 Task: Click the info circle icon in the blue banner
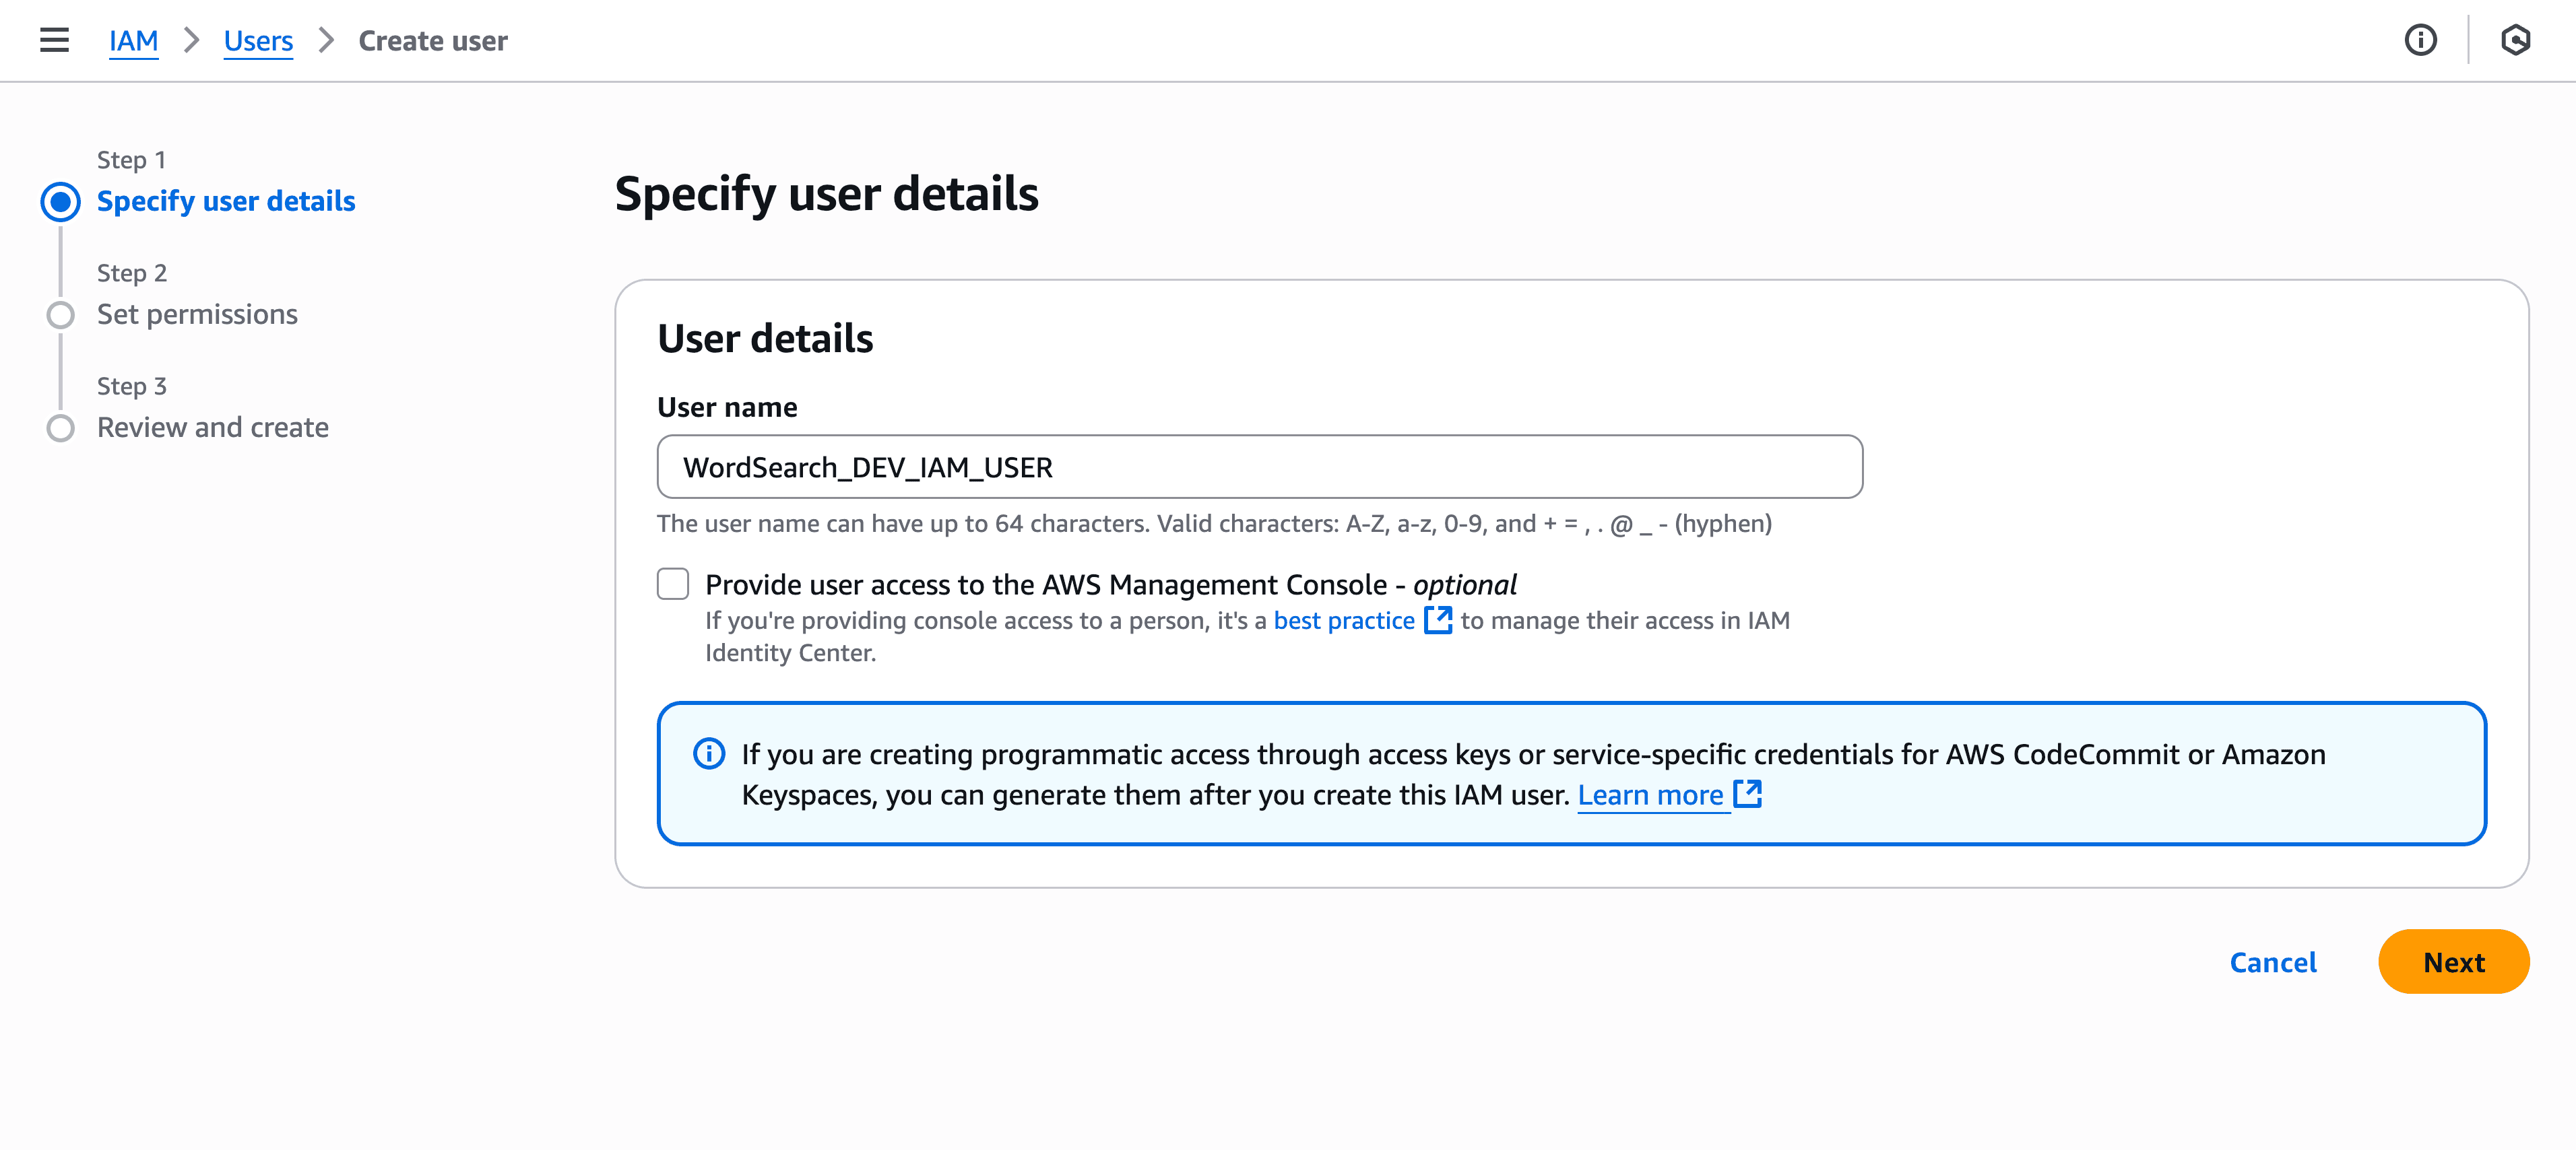709,753
